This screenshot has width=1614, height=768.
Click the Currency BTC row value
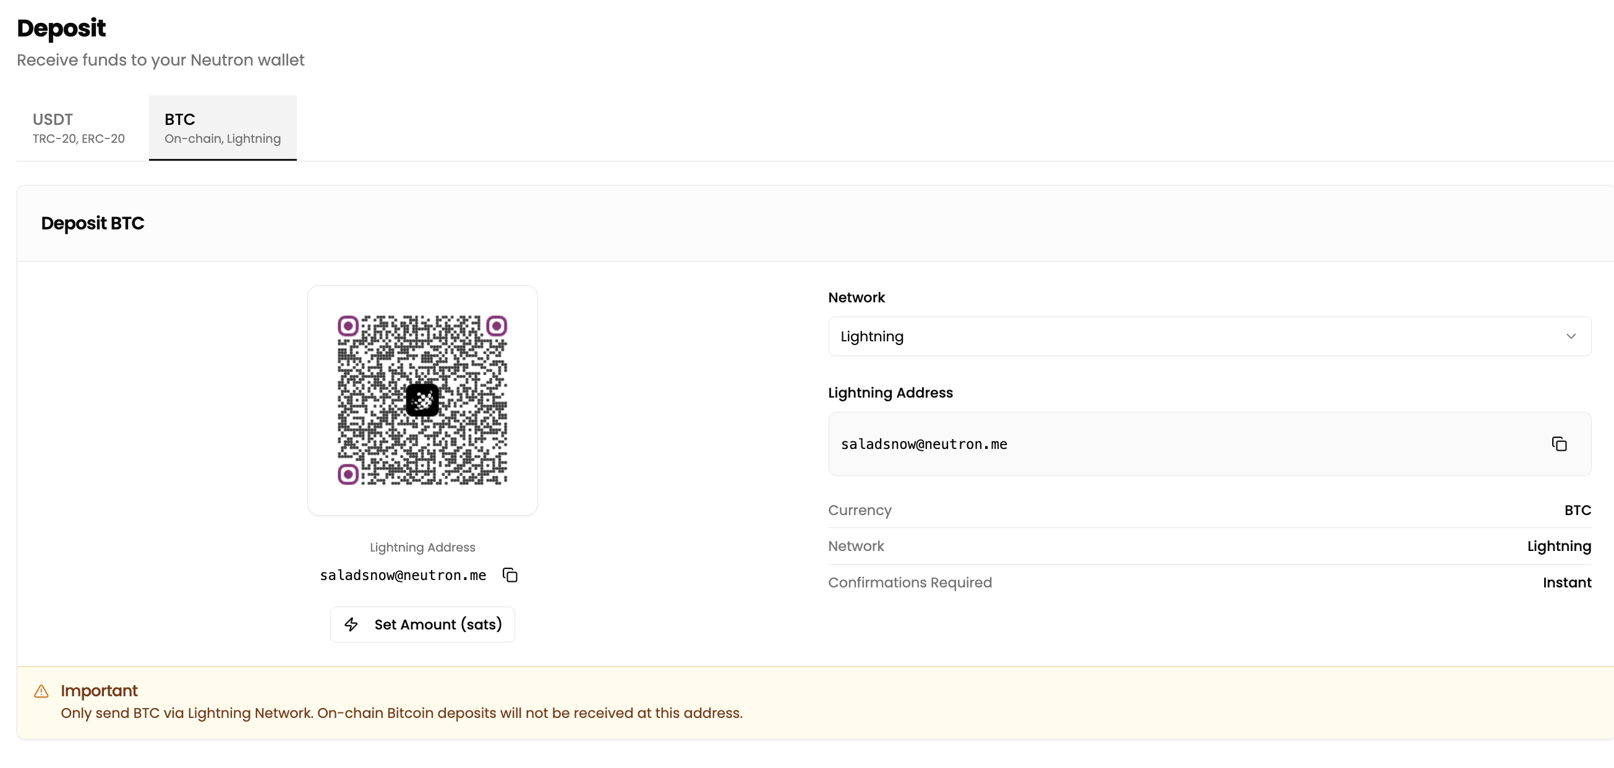(1577, 510)
